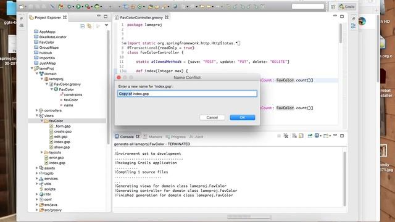
Task: Click the New wizard icon in main toolbar
Action: [x=22, y=7]
